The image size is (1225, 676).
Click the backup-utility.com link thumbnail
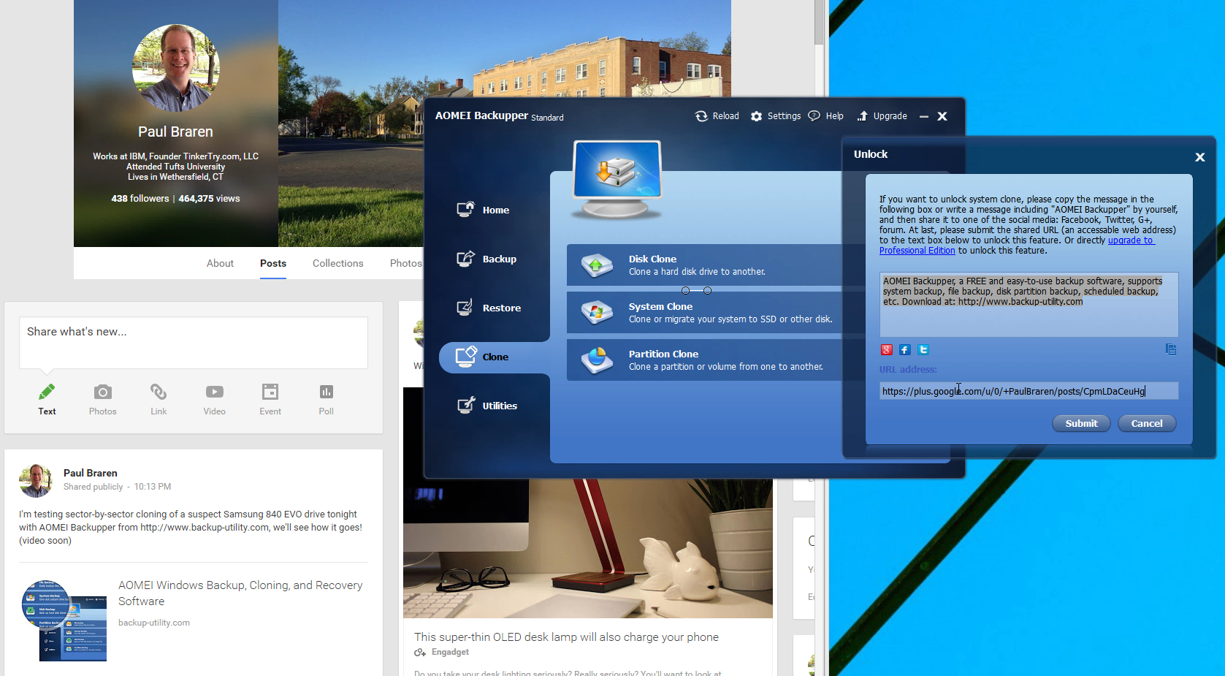(x=64, y=620)
